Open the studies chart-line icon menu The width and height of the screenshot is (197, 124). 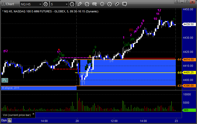(87, 4)
